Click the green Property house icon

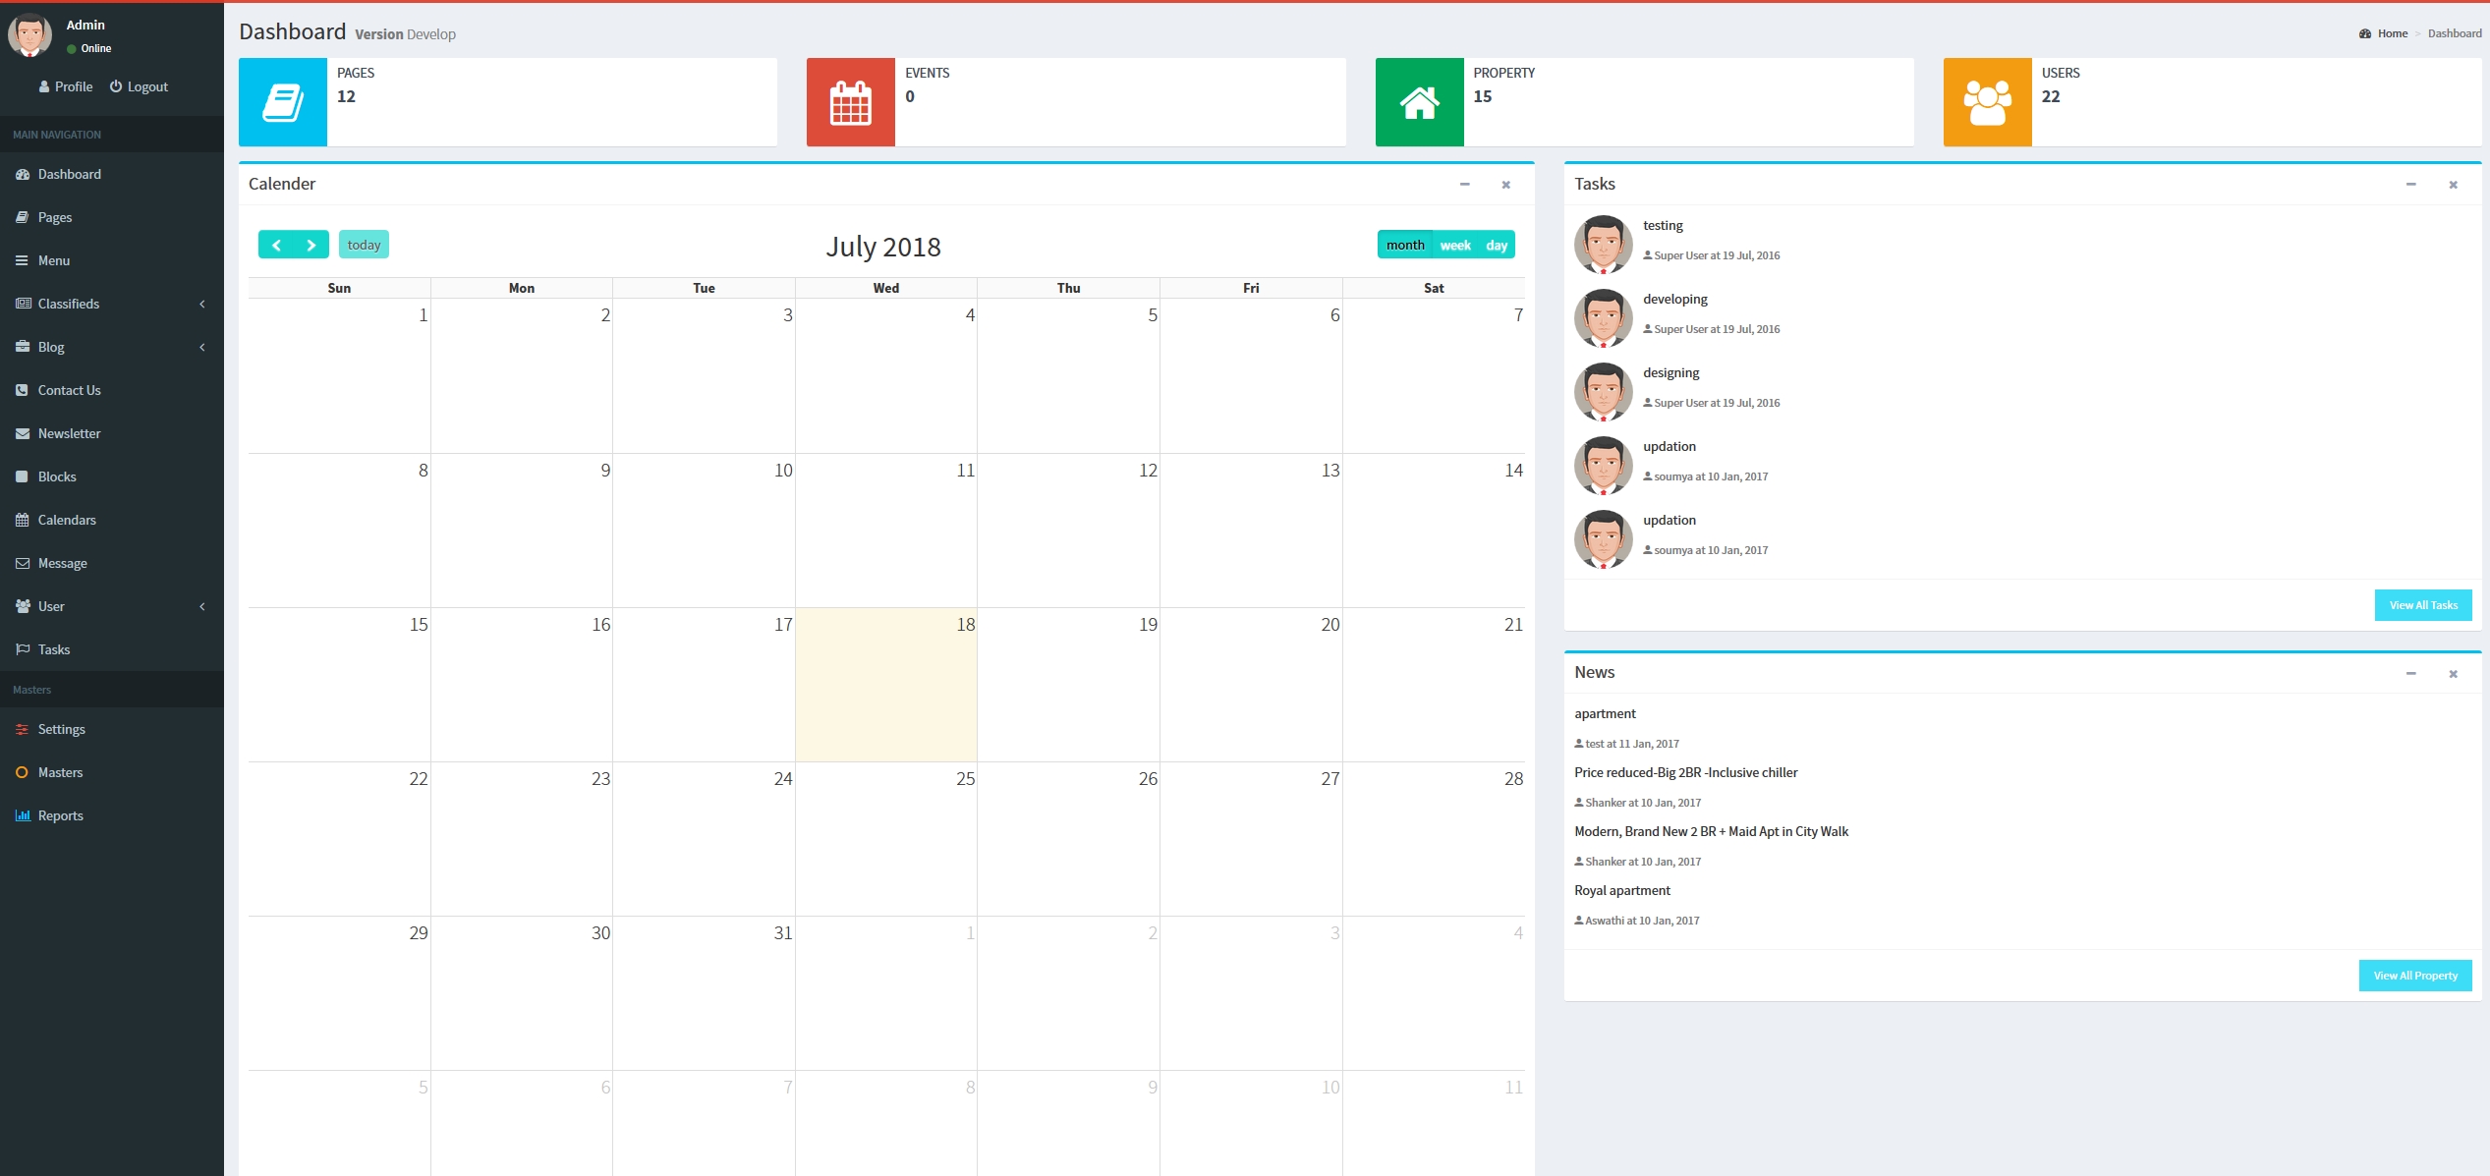pos(1419,102)
